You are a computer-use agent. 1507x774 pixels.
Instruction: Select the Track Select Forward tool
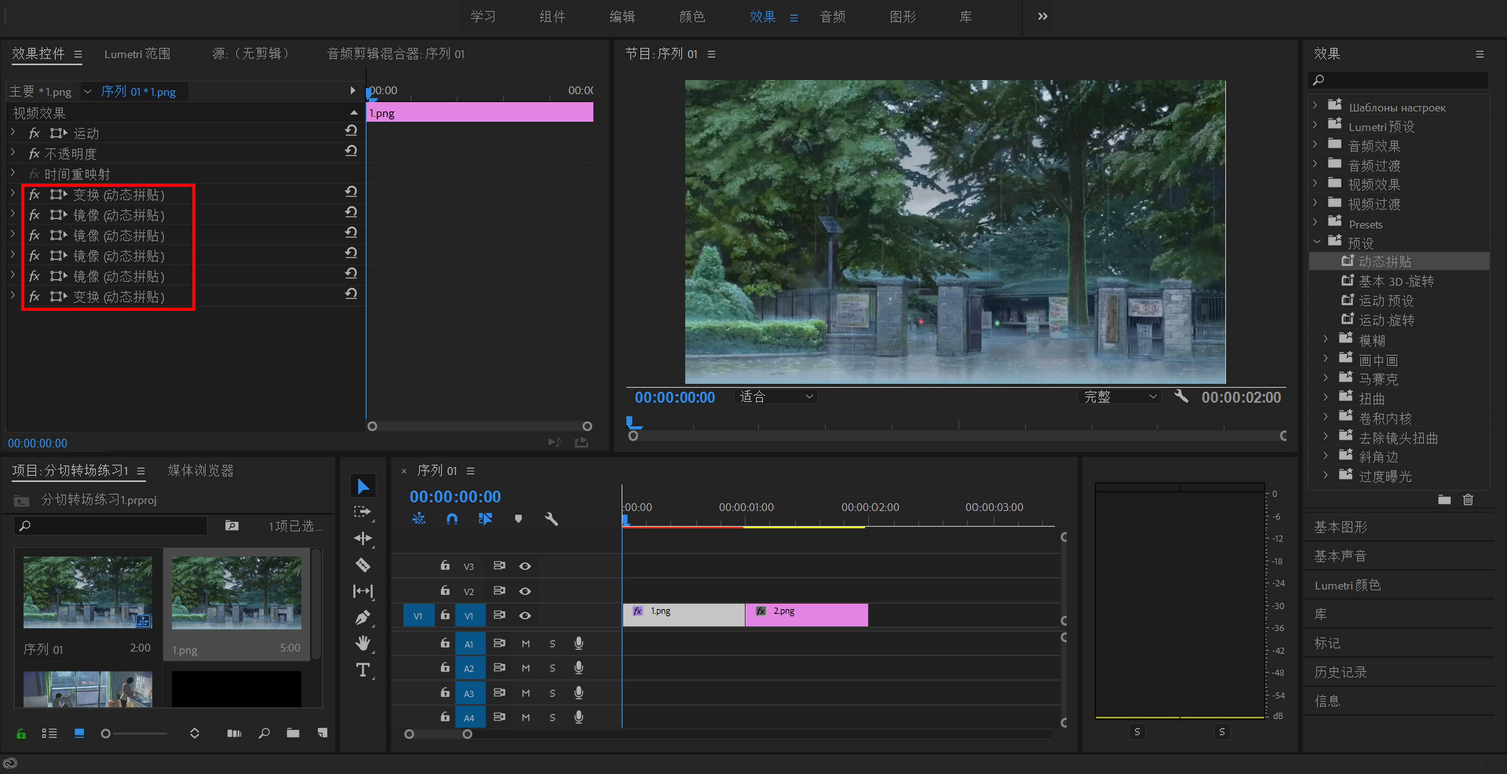point(363,512)
